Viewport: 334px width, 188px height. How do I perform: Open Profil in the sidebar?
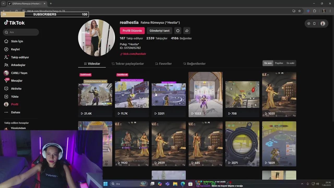(x=14, y=104)
